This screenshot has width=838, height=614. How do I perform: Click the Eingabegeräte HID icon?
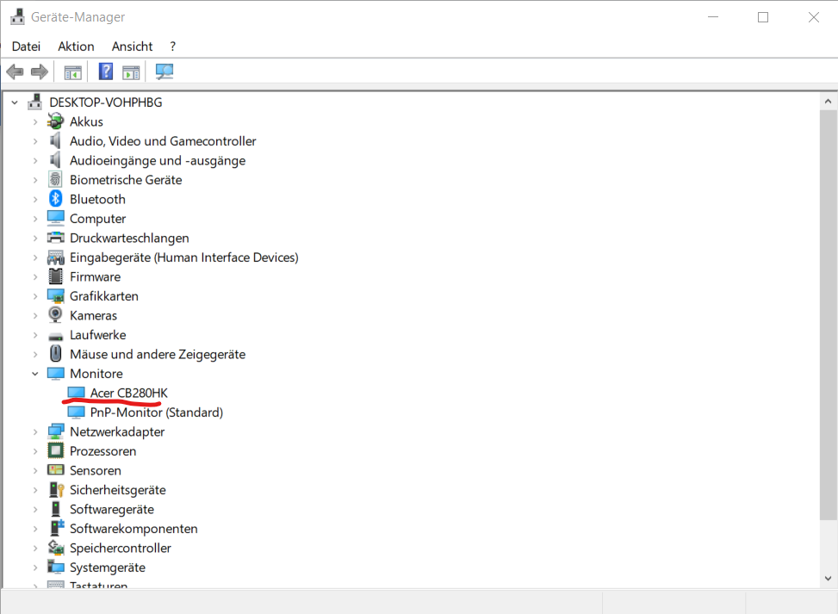56,257
